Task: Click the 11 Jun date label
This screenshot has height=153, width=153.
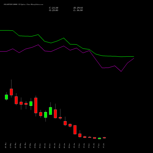Action: (x=79, y=146)
